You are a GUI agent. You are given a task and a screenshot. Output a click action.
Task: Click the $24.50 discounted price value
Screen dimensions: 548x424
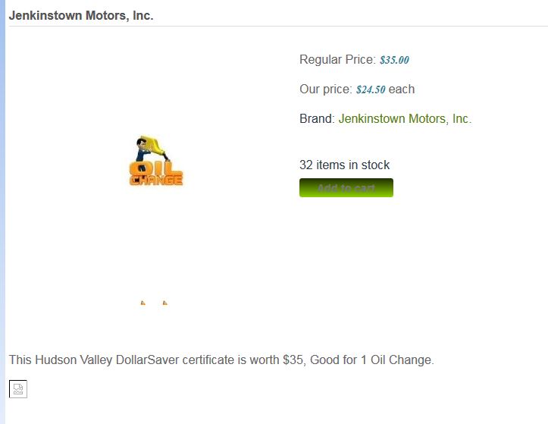[x=371, y=90]
